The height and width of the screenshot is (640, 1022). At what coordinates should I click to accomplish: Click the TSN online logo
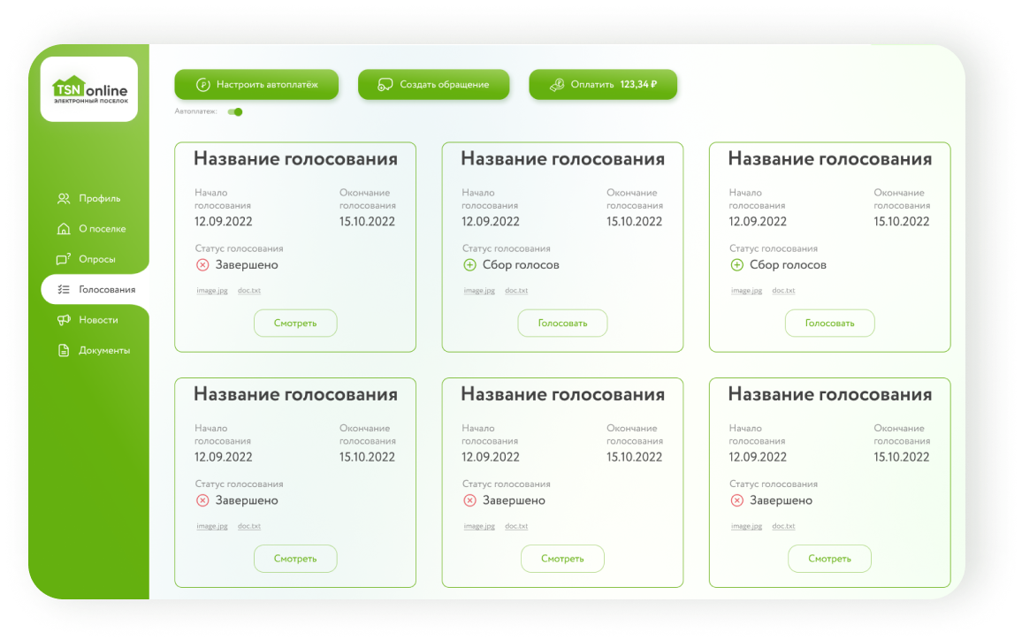pos(89,89)
